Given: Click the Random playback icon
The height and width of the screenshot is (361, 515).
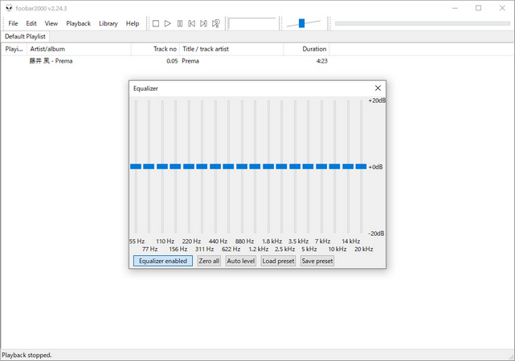Looking at the screenshot, I should pos(216,23).
